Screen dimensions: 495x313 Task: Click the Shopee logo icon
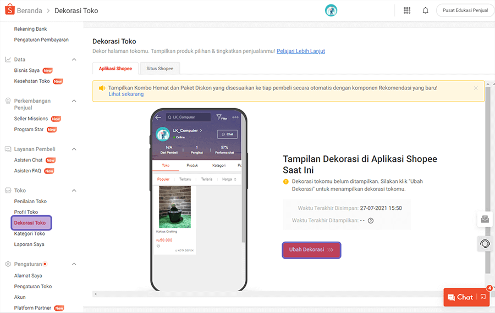[x=10, y=10]
